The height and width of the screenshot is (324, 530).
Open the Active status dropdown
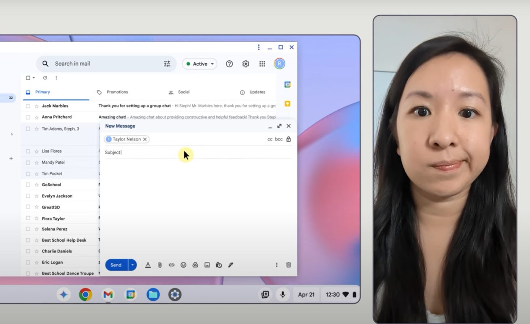coord(199,64)
